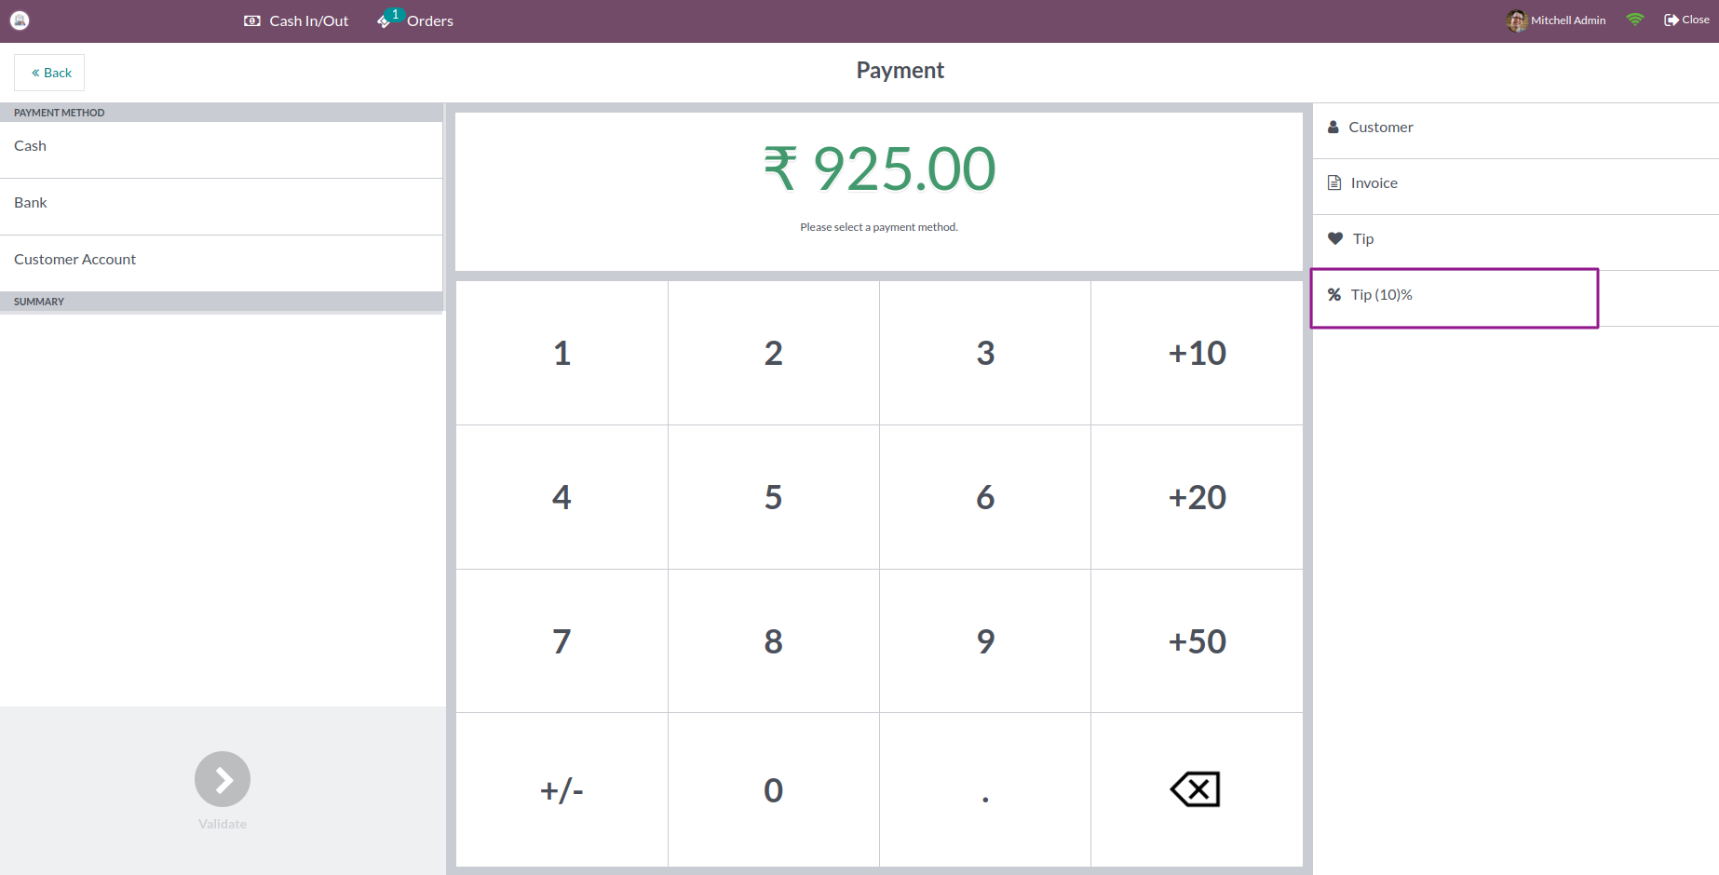Image resolution: width=1719 pixels, height=875 pixels.
Task: Click the percent icon for Tip (10)%
Action: (1334, 294)
